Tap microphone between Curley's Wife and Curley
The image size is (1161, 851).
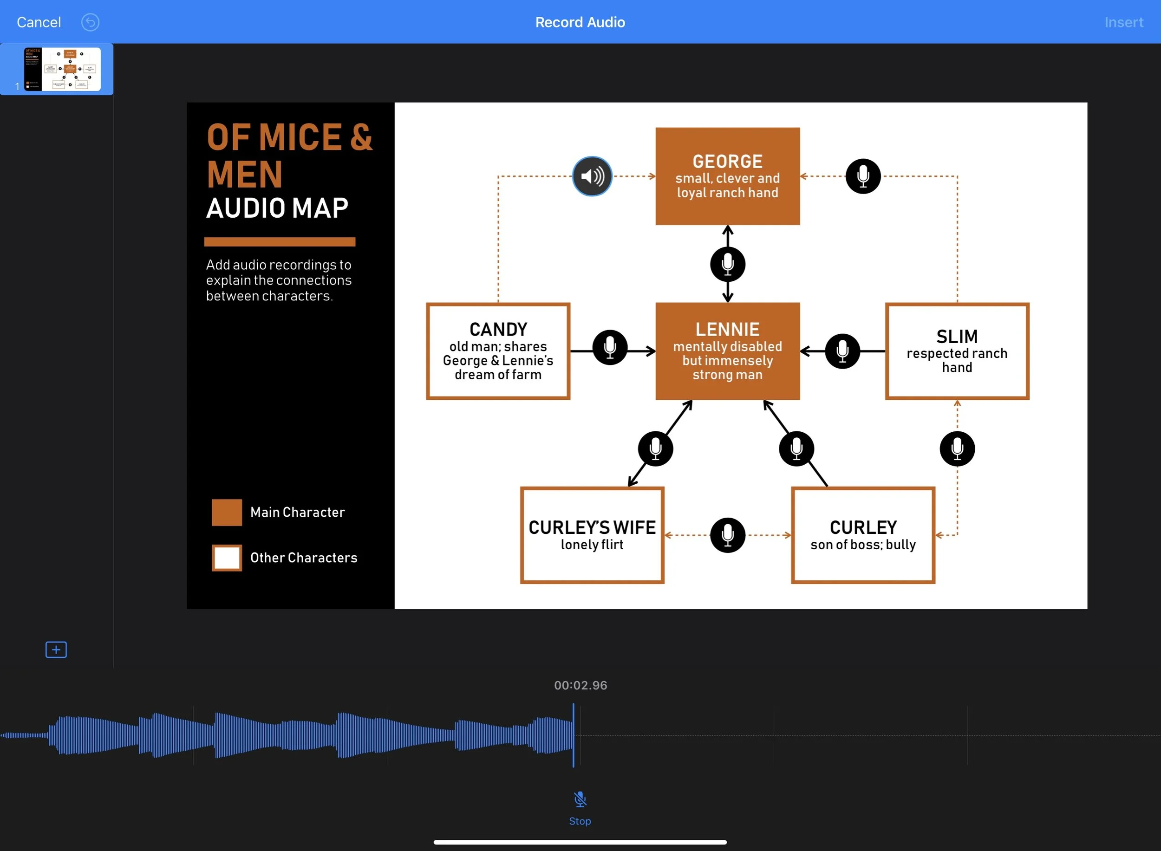727,535
